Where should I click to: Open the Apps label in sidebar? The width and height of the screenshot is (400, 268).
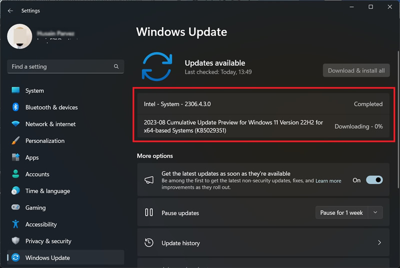(x=32, y=157)
